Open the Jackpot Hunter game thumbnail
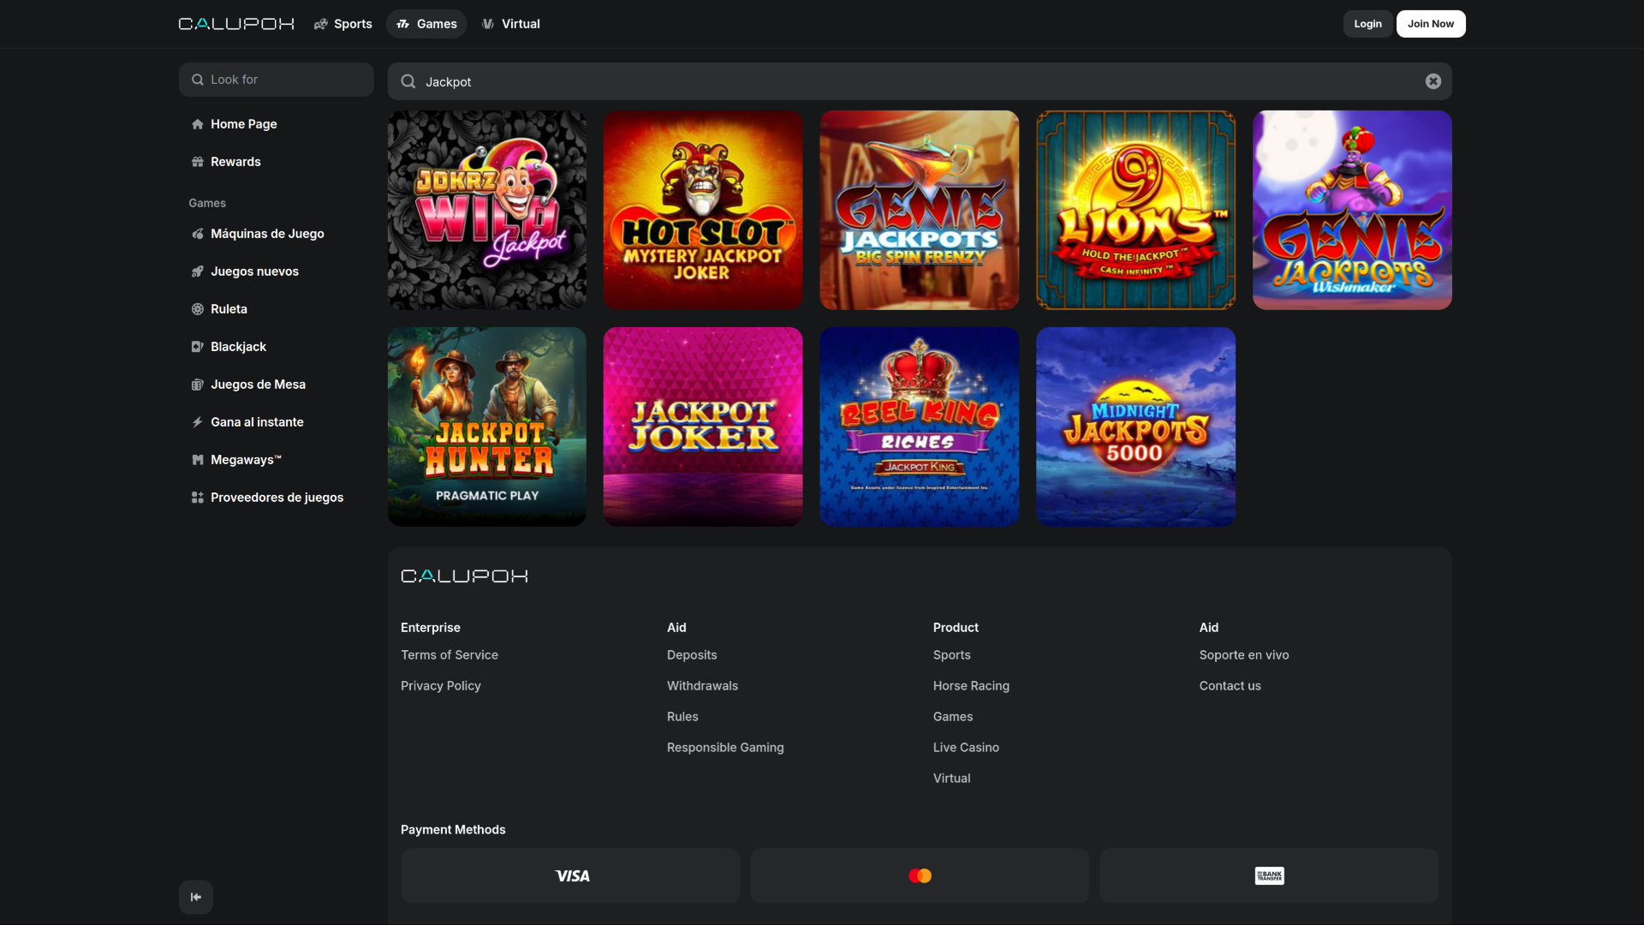1644x925 pixels. 486,427
